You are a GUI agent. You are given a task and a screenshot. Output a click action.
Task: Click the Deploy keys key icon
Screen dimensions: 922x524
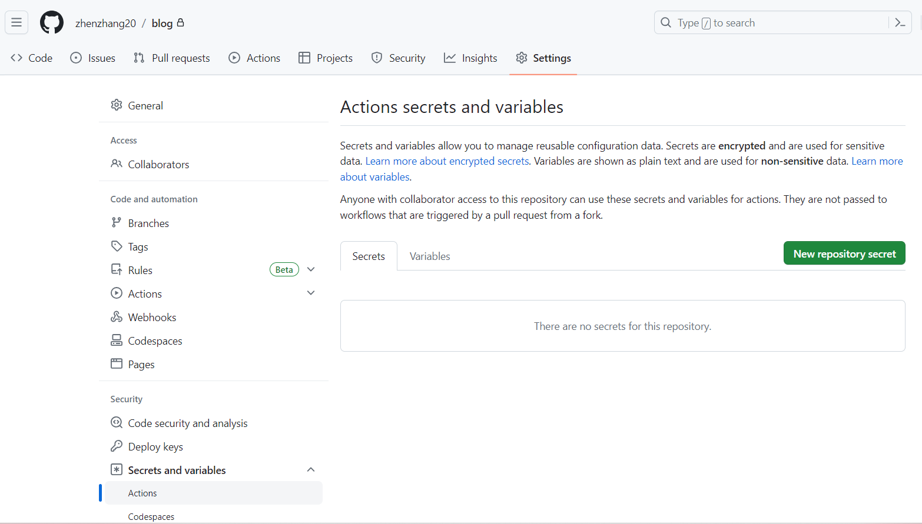[x=117, y=446]
